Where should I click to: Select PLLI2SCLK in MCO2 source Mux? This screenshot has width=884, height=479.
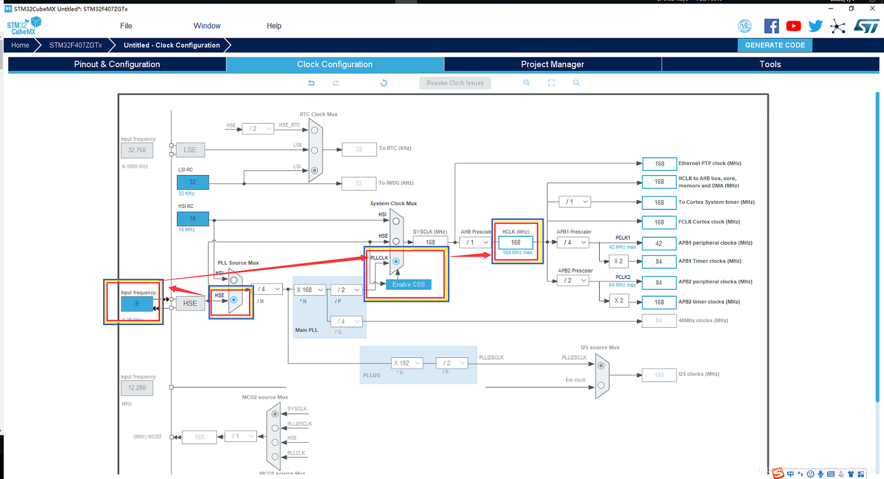coord(275,428)
